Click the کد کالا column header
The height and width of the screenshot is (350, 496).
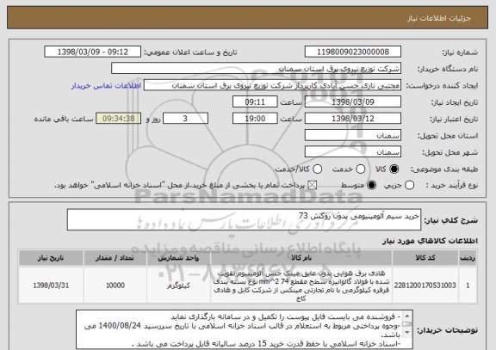[x=425, y=258]
